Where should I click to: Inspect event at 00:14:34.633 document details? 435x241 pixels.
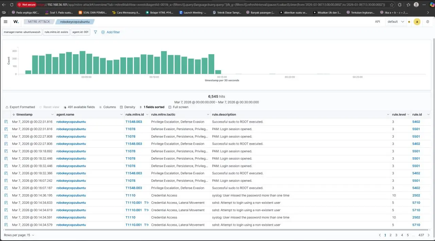pyautogui.click(x=6, y=203)
